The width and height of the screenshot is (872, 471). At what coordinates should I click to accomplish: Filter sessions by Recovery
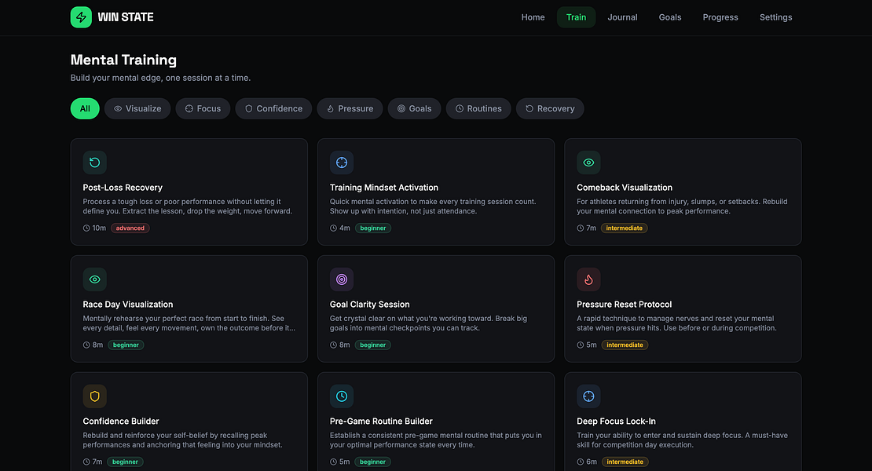pyautogui.click(x=550, y=108)
